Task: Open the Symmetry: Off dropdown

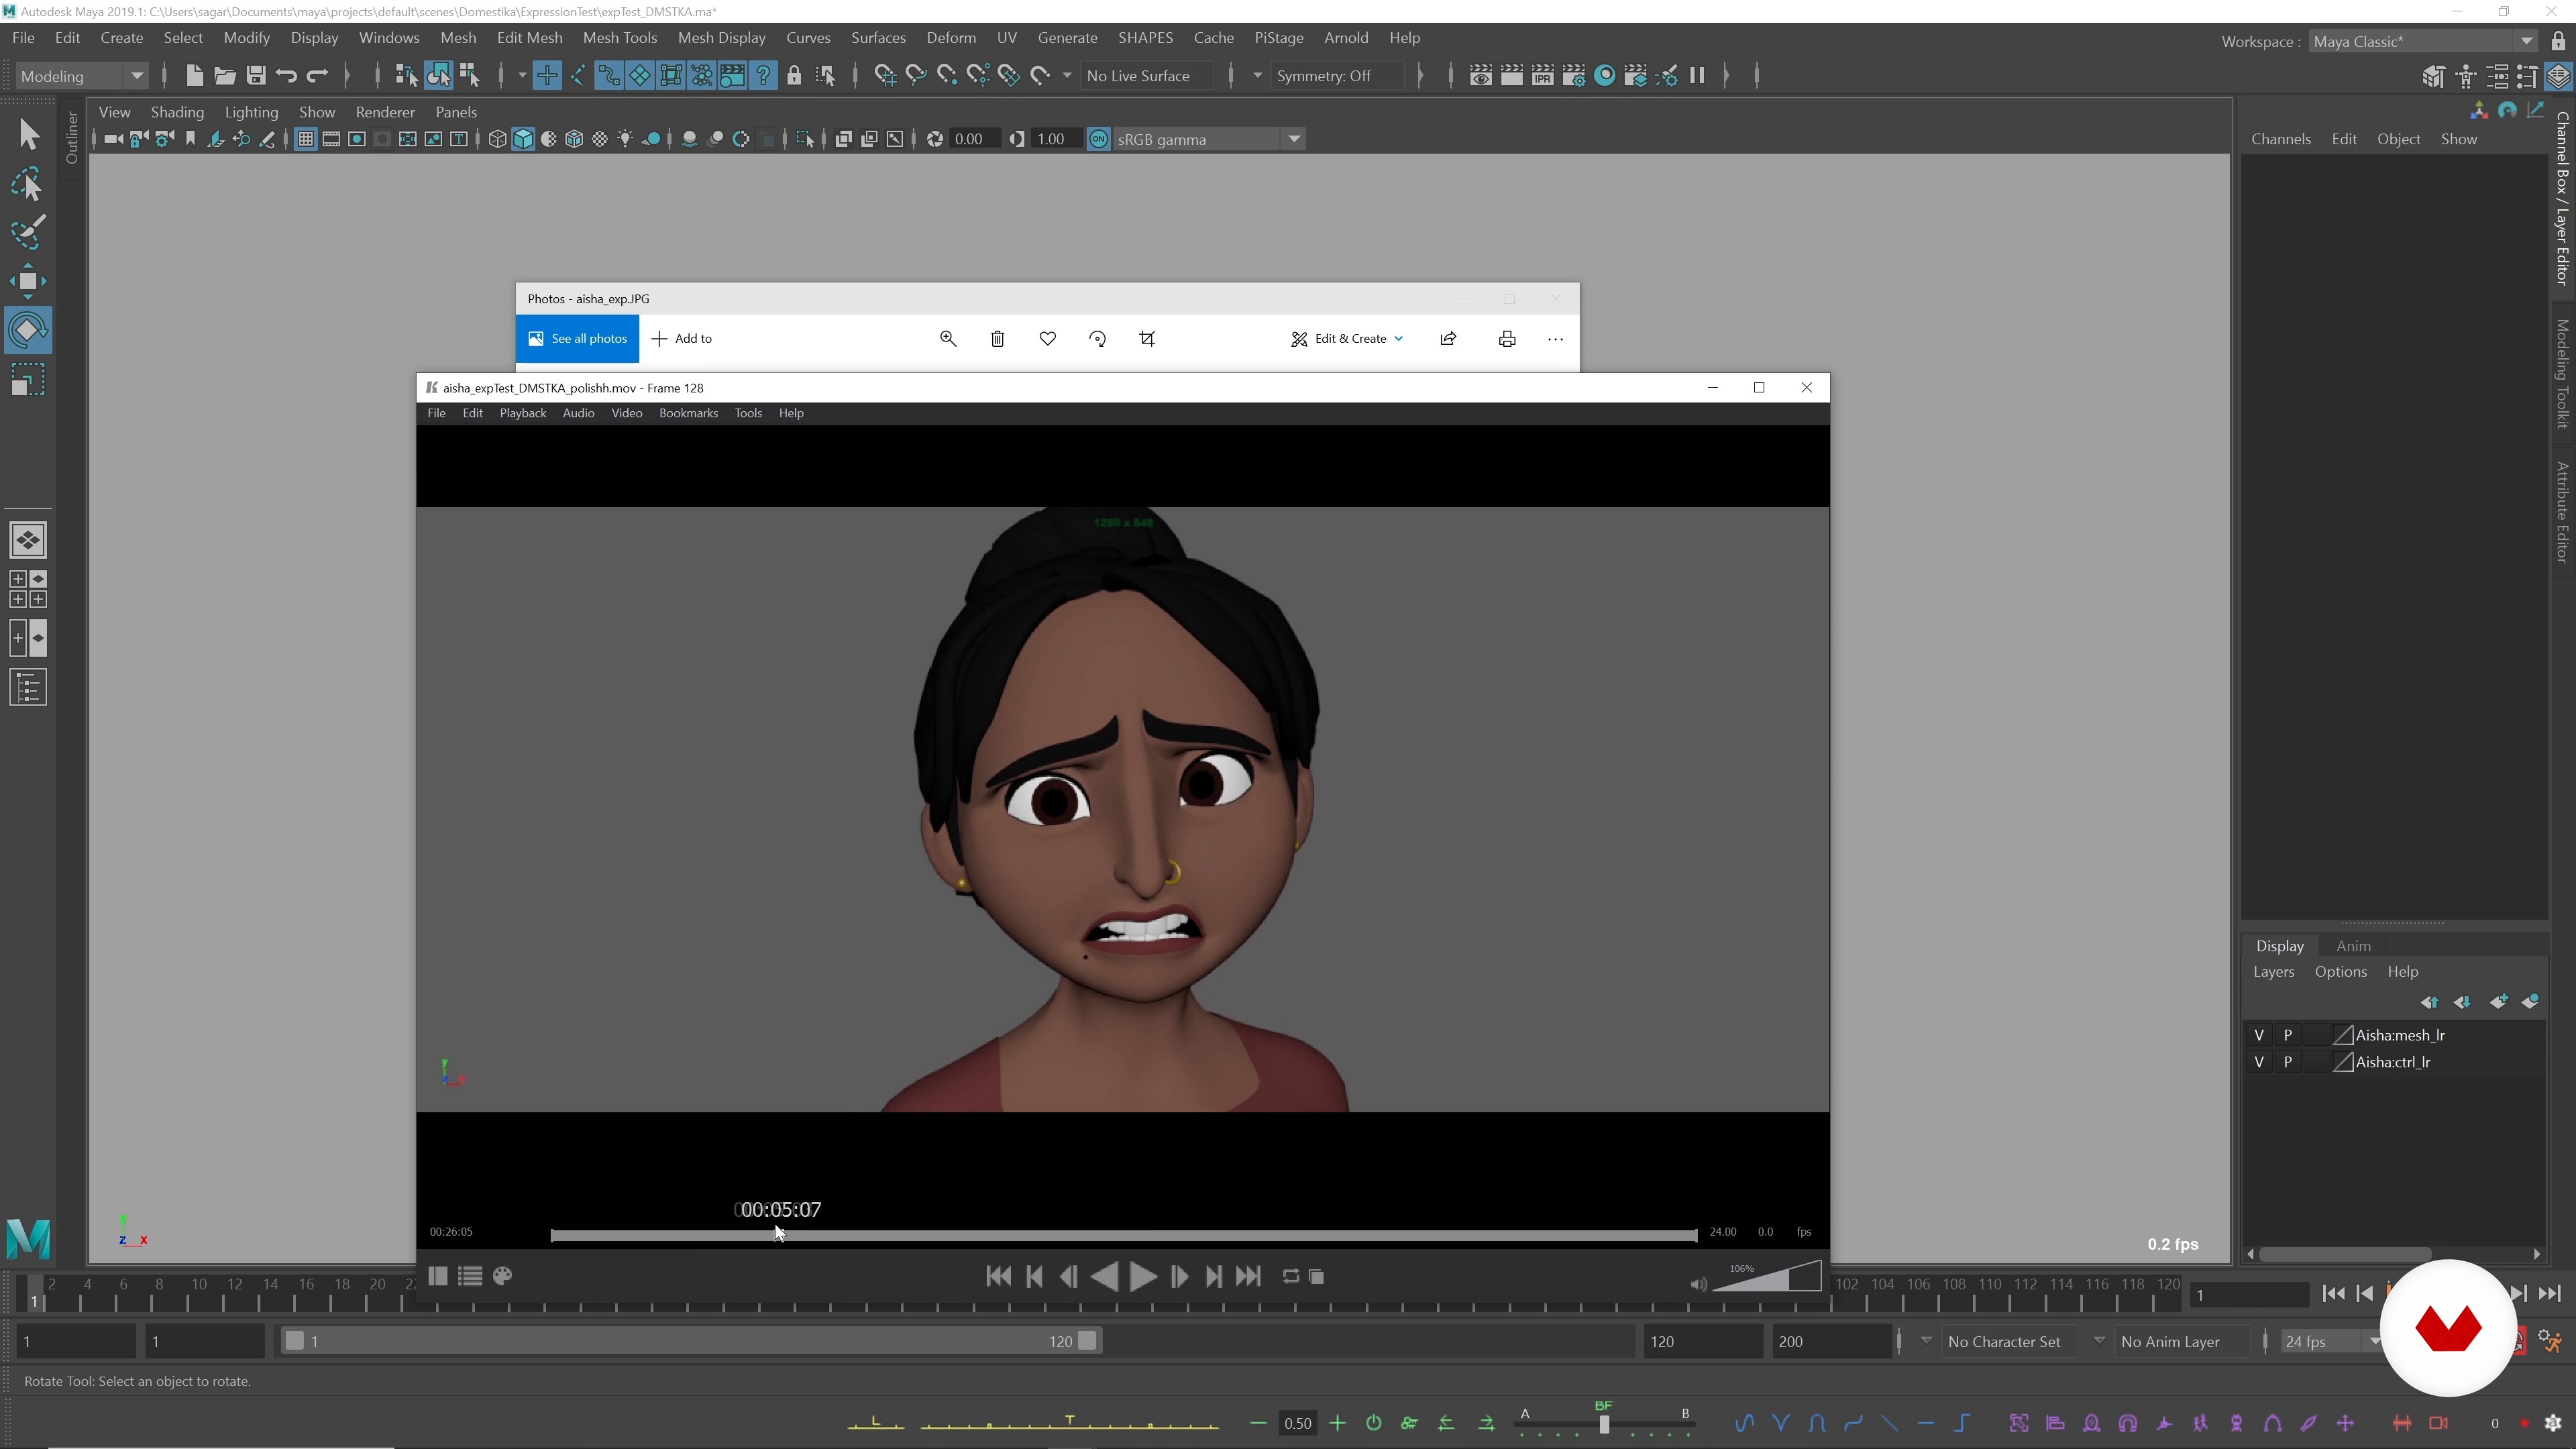Action: coord(1338,76)
